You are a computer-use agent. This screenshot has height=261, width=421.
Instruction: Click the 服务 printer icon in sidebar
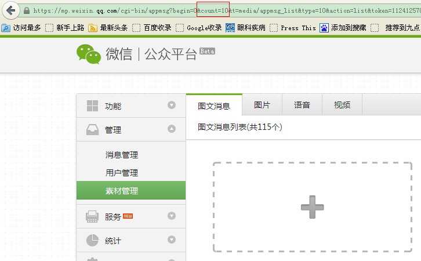tap(92, 216)
